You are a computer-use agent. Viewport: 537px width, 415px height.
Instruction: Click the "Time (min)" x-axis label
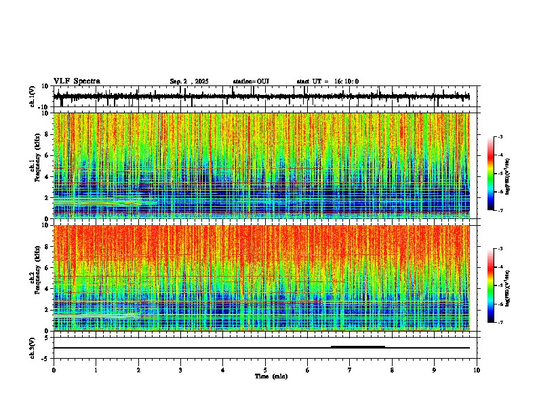tap(271, 376)
